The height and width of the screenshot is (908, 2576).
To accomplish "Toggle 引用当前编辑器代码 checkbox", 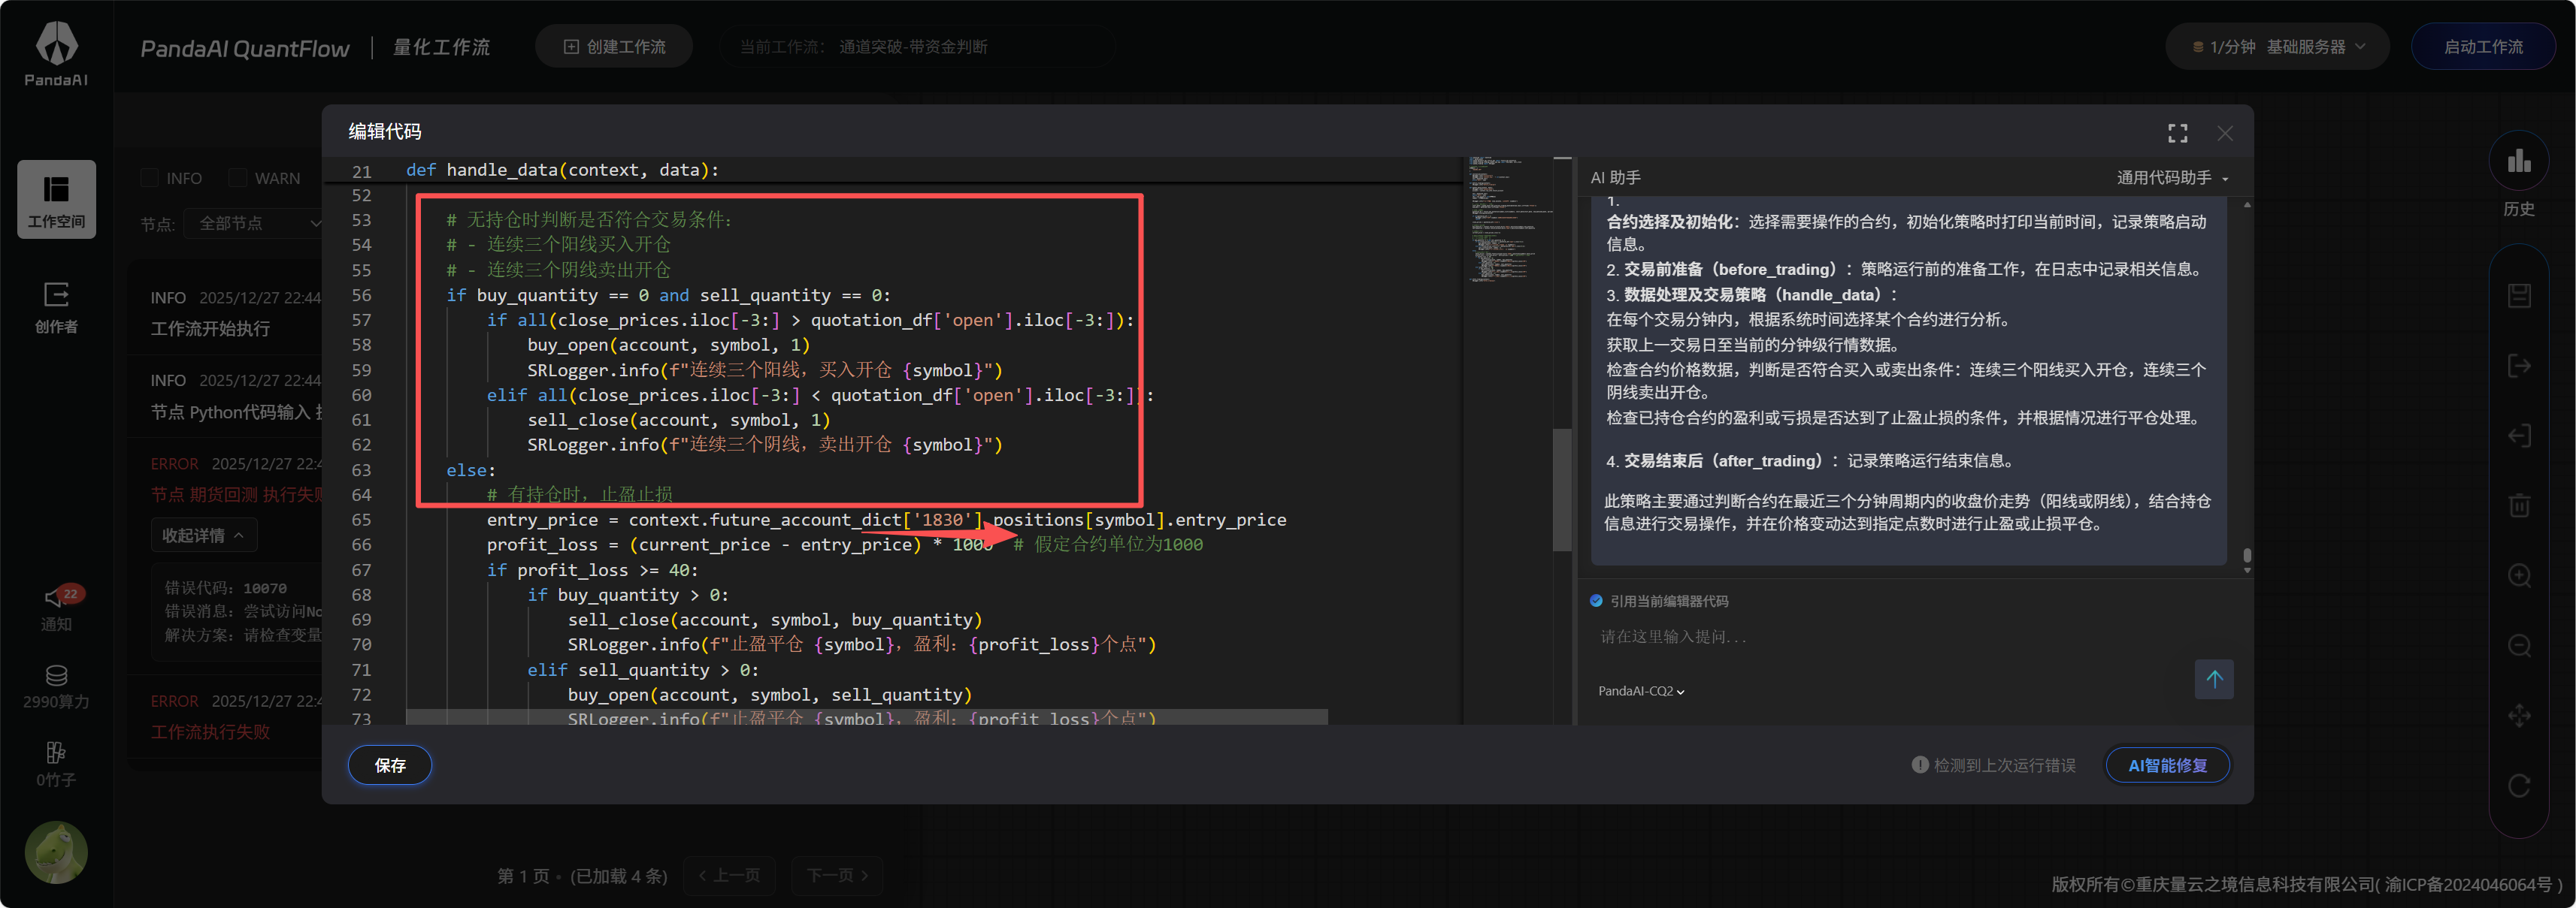I will point(1596,600).
